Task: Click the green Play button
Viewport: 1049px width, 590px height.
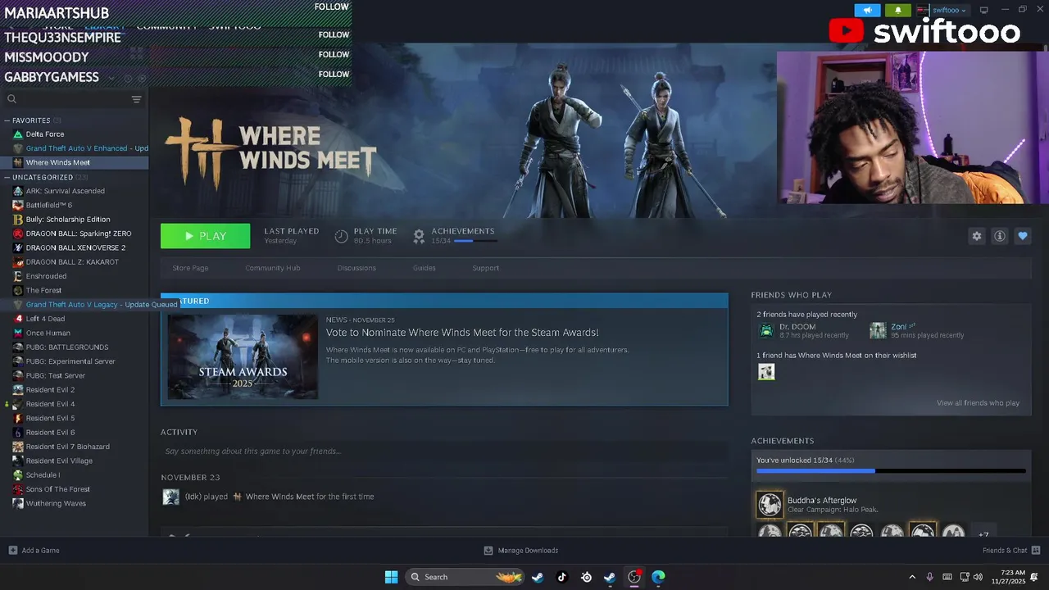Action: point(205,236)
